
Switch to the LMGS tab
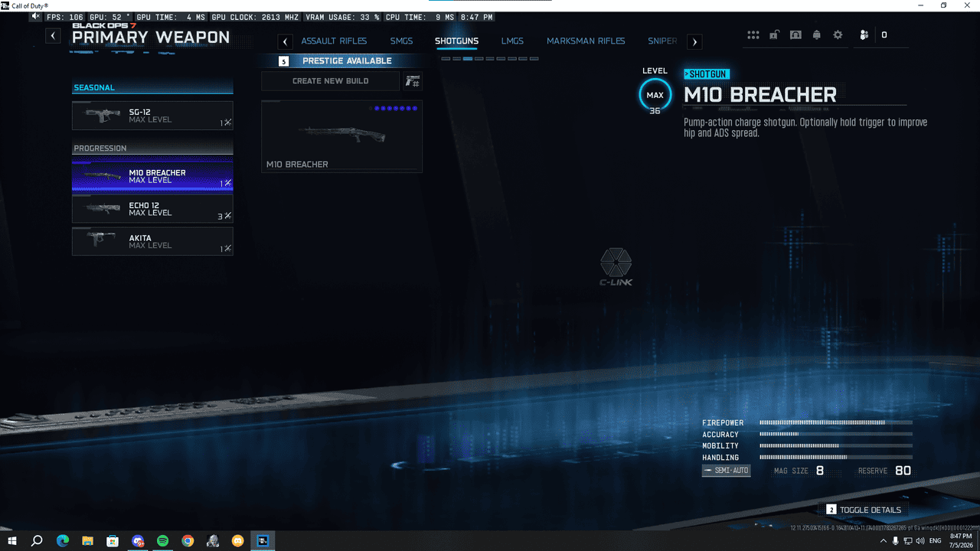pos(512,41)
